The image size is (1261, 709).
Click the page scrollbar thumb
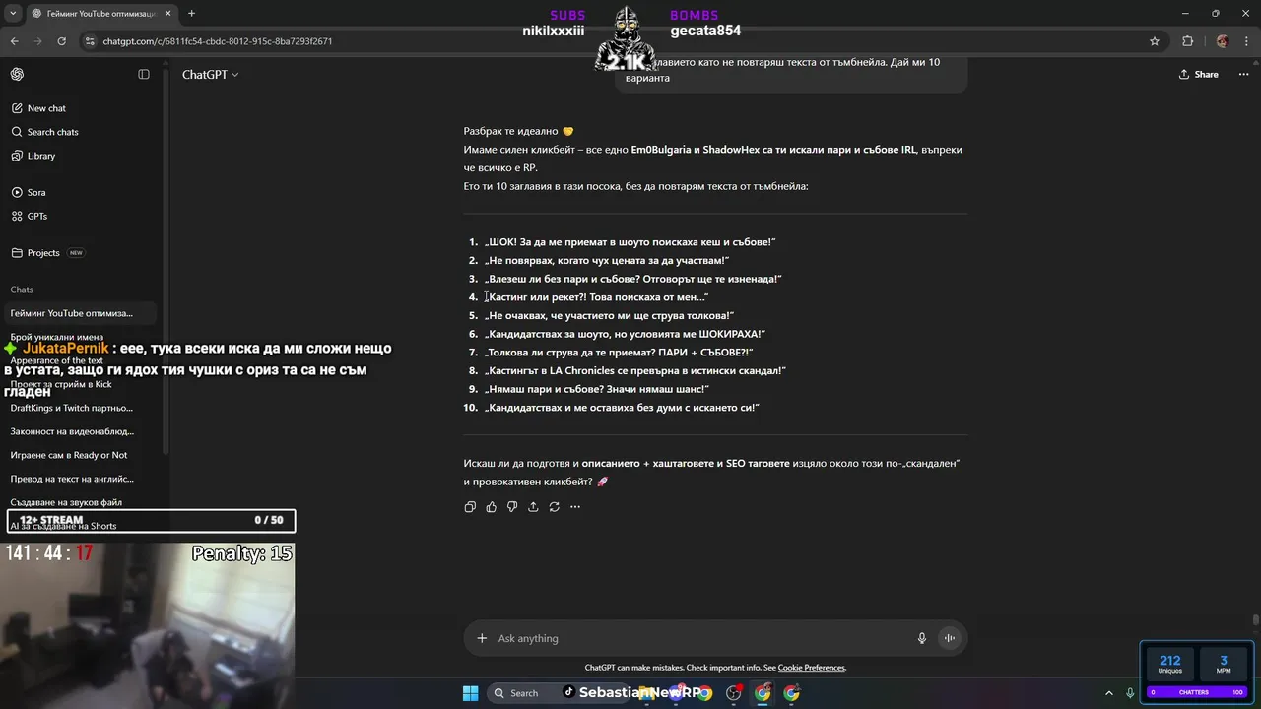(x=1255, y=620)
